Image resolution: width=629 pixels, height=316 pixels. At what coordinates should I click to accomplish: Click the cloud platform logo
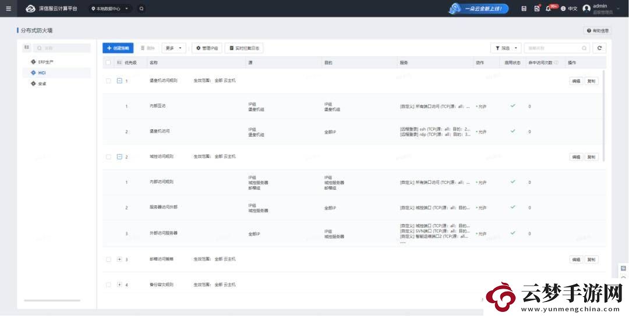(x=30, y=8)
